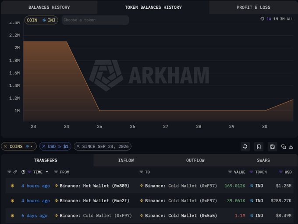Click the 169.012K value cell
The width and height of the screenshot is (298, 224).
pos(235,186)
